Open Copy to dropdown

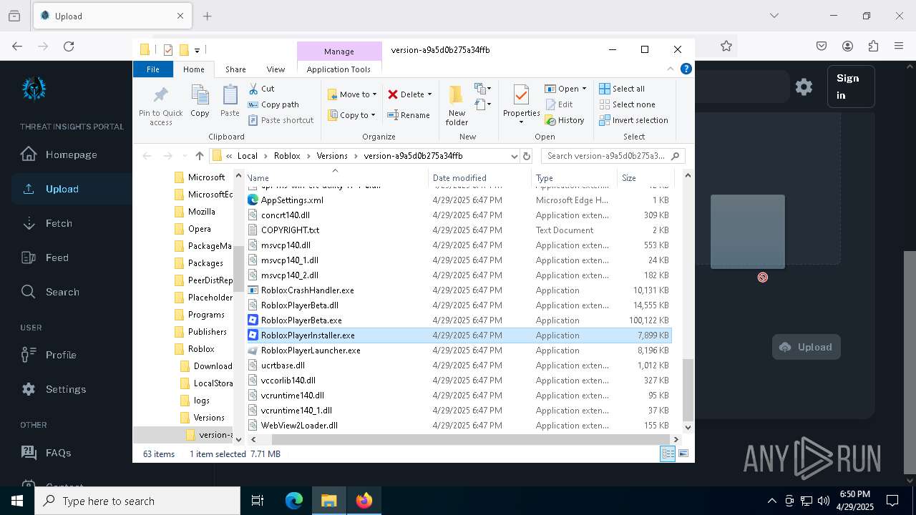point(352,115)
